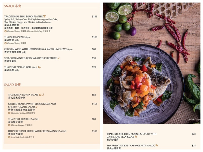Click the leaf icon beside Thai Style Spring Roll
This screenshot has width=203, height=152.
click(39, 67)
